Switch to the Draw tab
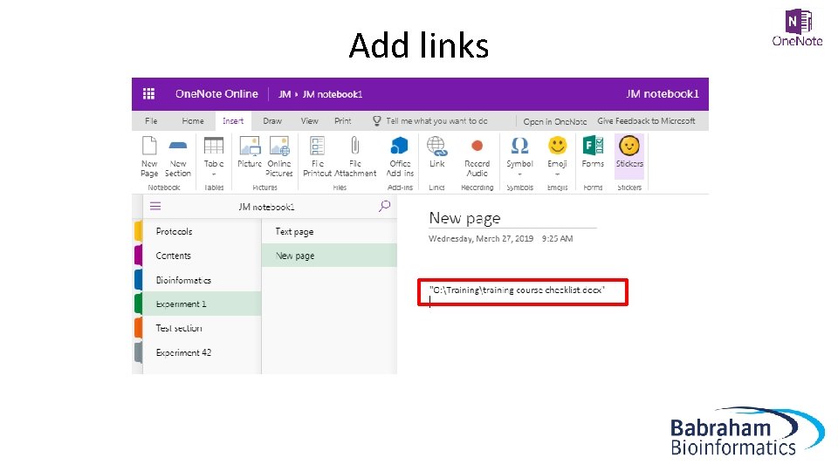Viewport: 838px width, 471px height. point(272,121)
